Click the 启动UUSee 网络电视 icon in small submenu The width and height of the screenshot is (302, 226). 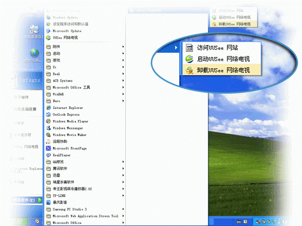point(214,17)
